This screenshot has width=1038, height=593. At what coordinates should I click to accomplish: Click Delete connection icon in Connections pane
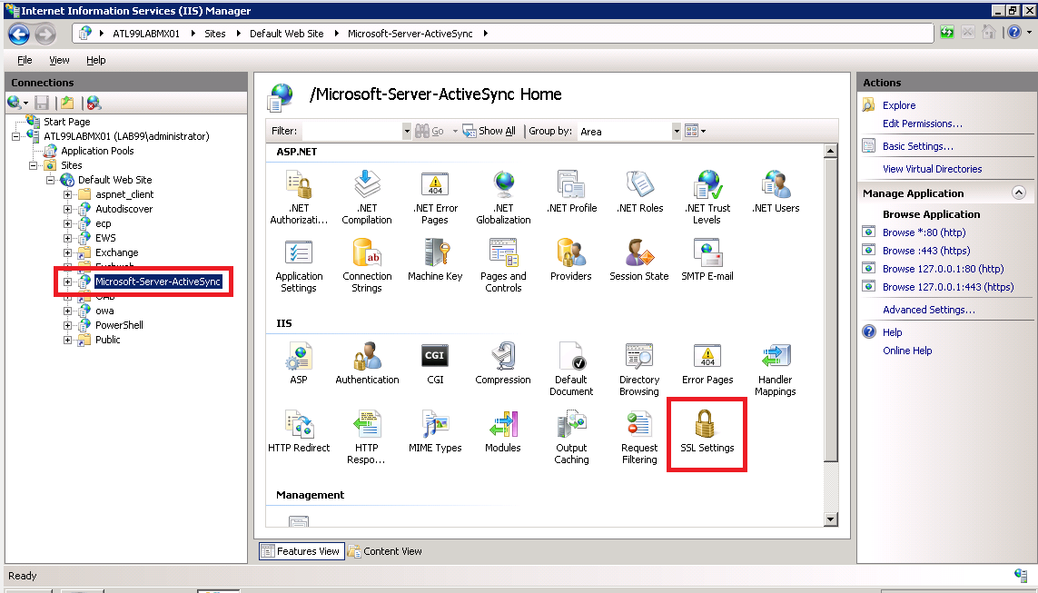coord(94,103)
